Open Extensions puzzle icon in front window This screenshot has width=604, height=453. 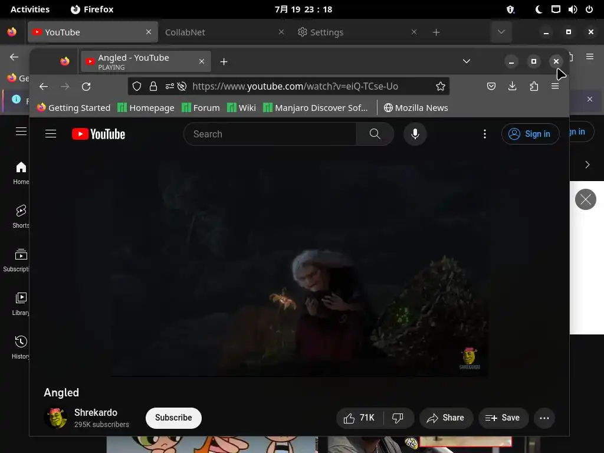pyautogui.click(x=534, y=86)
